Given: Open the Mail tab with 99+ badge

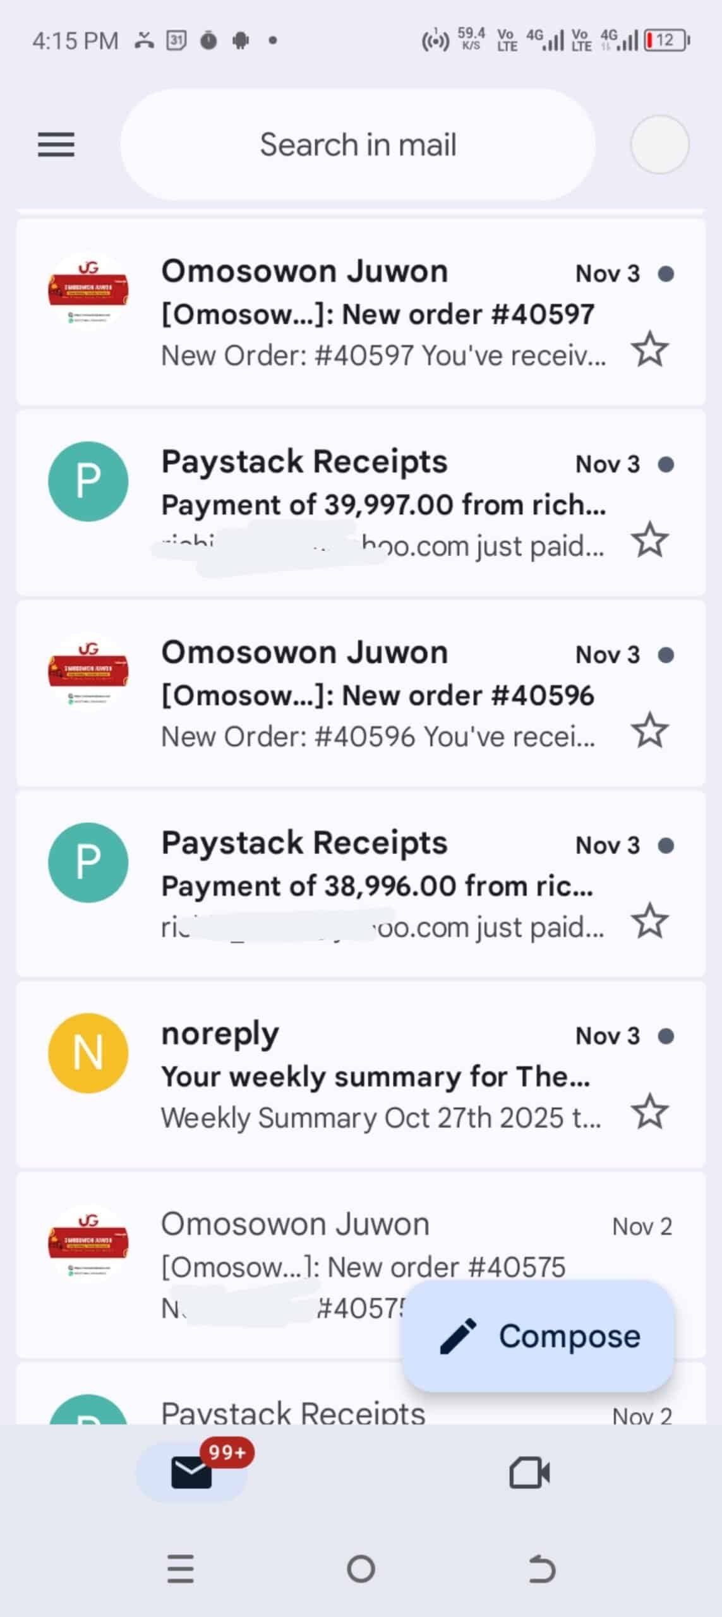Looking at the screenshot, I should tap(191, 1473).
